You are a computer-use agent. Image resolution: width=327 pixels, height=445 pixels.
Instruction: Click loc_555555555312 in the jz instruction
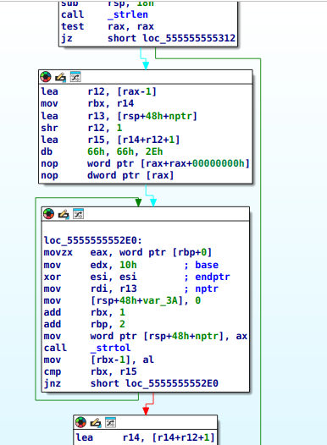[x=189, y=38]
